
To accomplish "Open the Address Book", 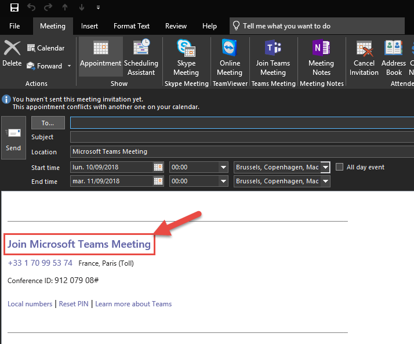I will (x=393, y=57).
